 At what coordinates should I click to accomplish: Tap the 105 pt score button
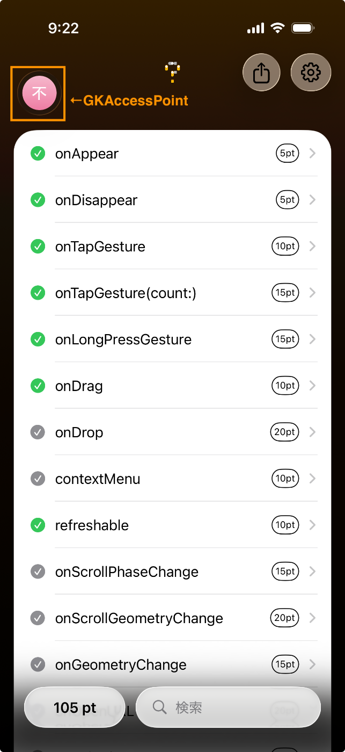[75, 707]
